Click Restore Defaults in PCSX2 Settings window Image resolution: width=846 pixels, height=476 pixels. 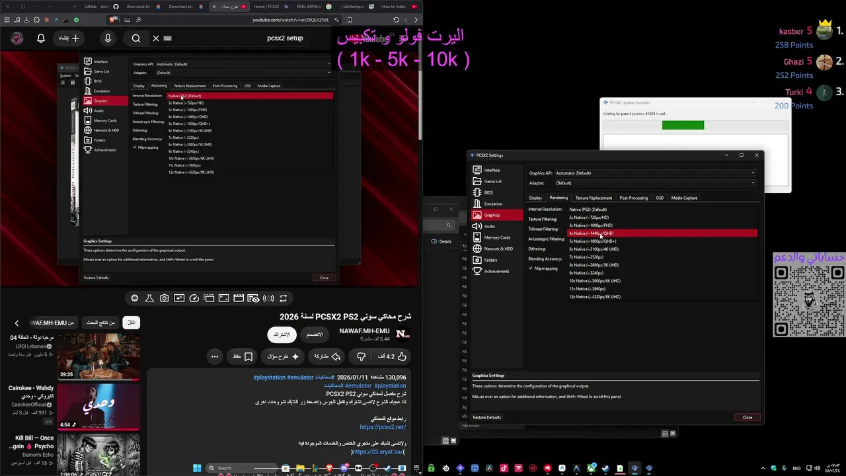pyautogui.click(x=487, y=417)
